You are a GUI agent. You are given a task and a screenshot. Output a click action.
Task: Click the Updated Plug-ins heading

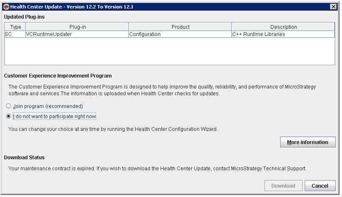click(24, 17)
